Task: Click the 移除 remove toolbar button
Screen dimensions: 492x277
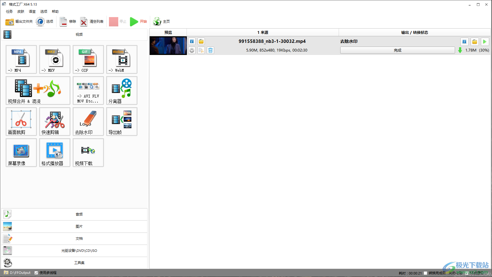Action: coord(68,21)
